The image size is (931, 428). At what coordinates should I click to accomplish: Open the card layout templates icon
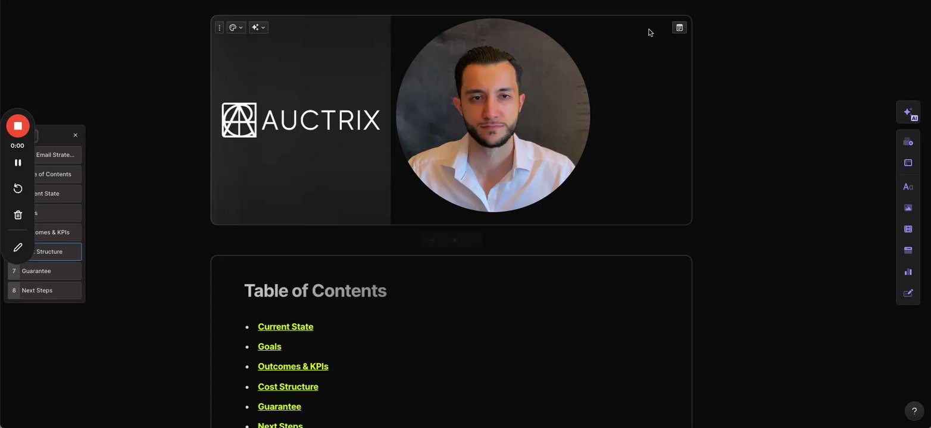(x=908, y=163)
